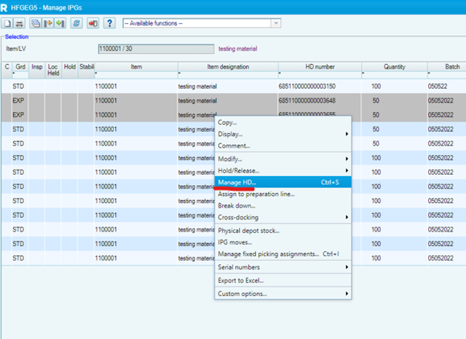
Task: Click the Item/LV input field
Action: click(155, 49)
